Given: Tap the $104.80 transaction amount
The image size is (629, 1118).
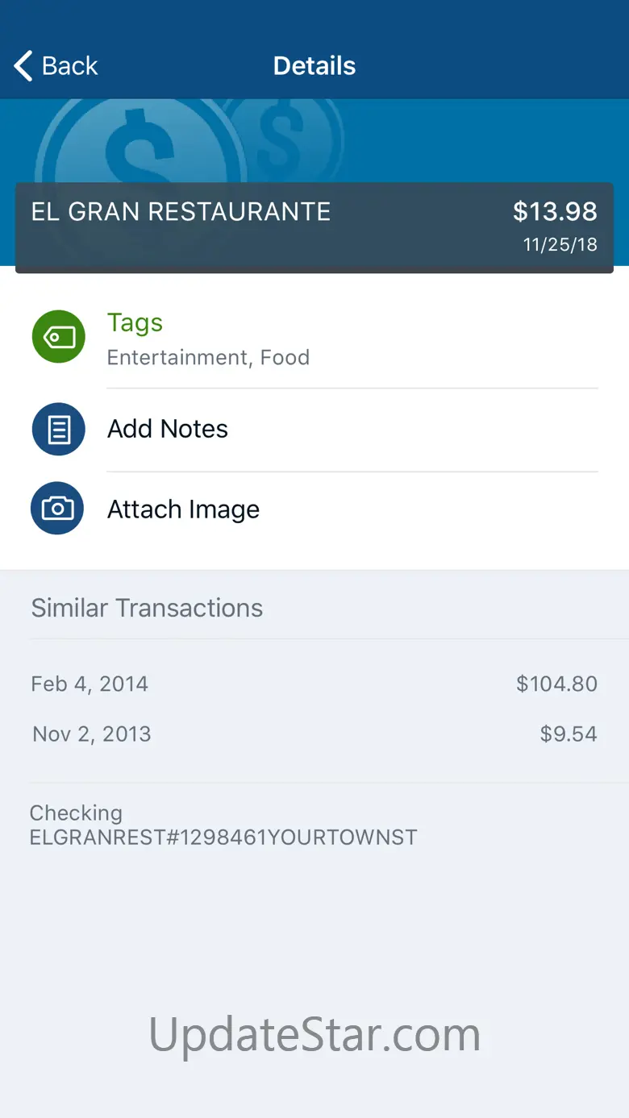Looking at the screenshot, I should click(x=556, y=684).
